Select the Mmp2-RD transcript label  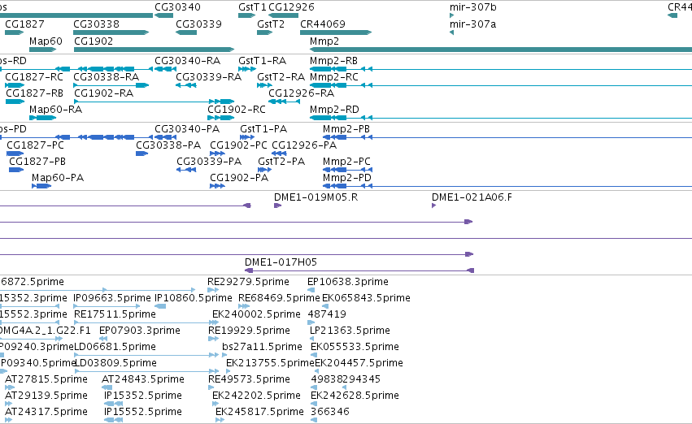coord(334,110)
